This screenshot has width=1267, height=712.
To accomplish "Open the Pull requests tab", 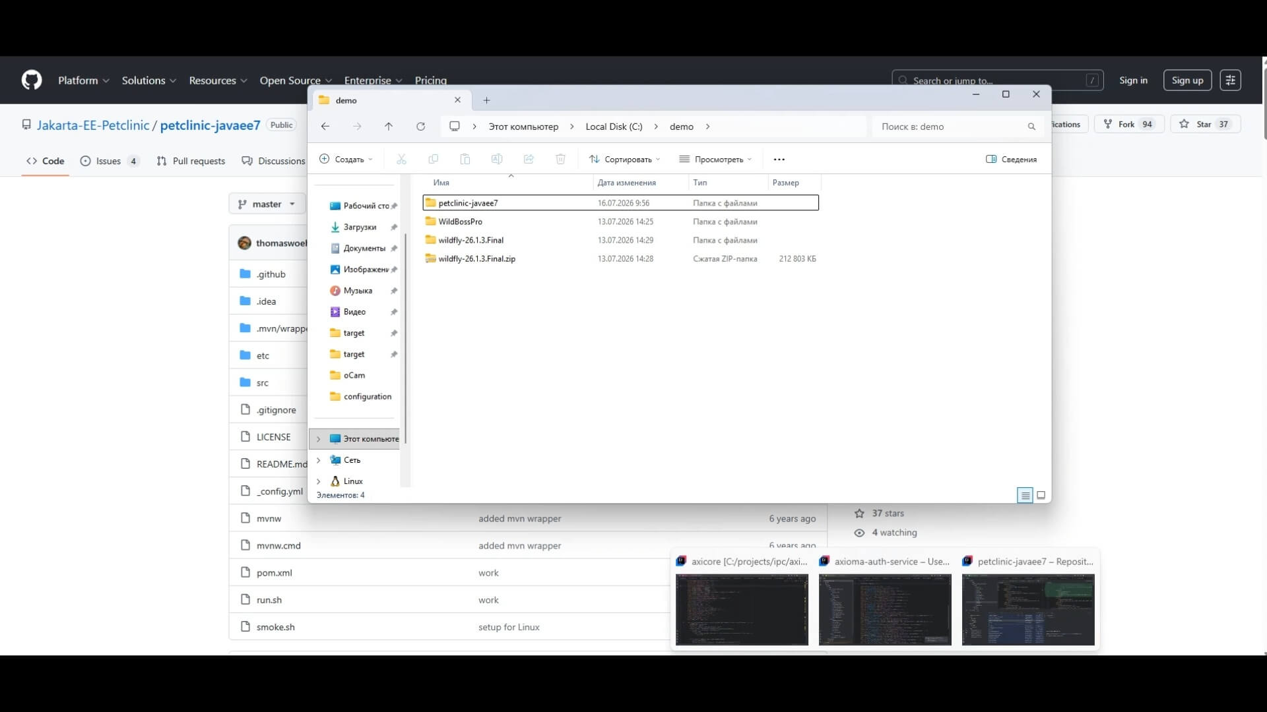I will point(191,161).
